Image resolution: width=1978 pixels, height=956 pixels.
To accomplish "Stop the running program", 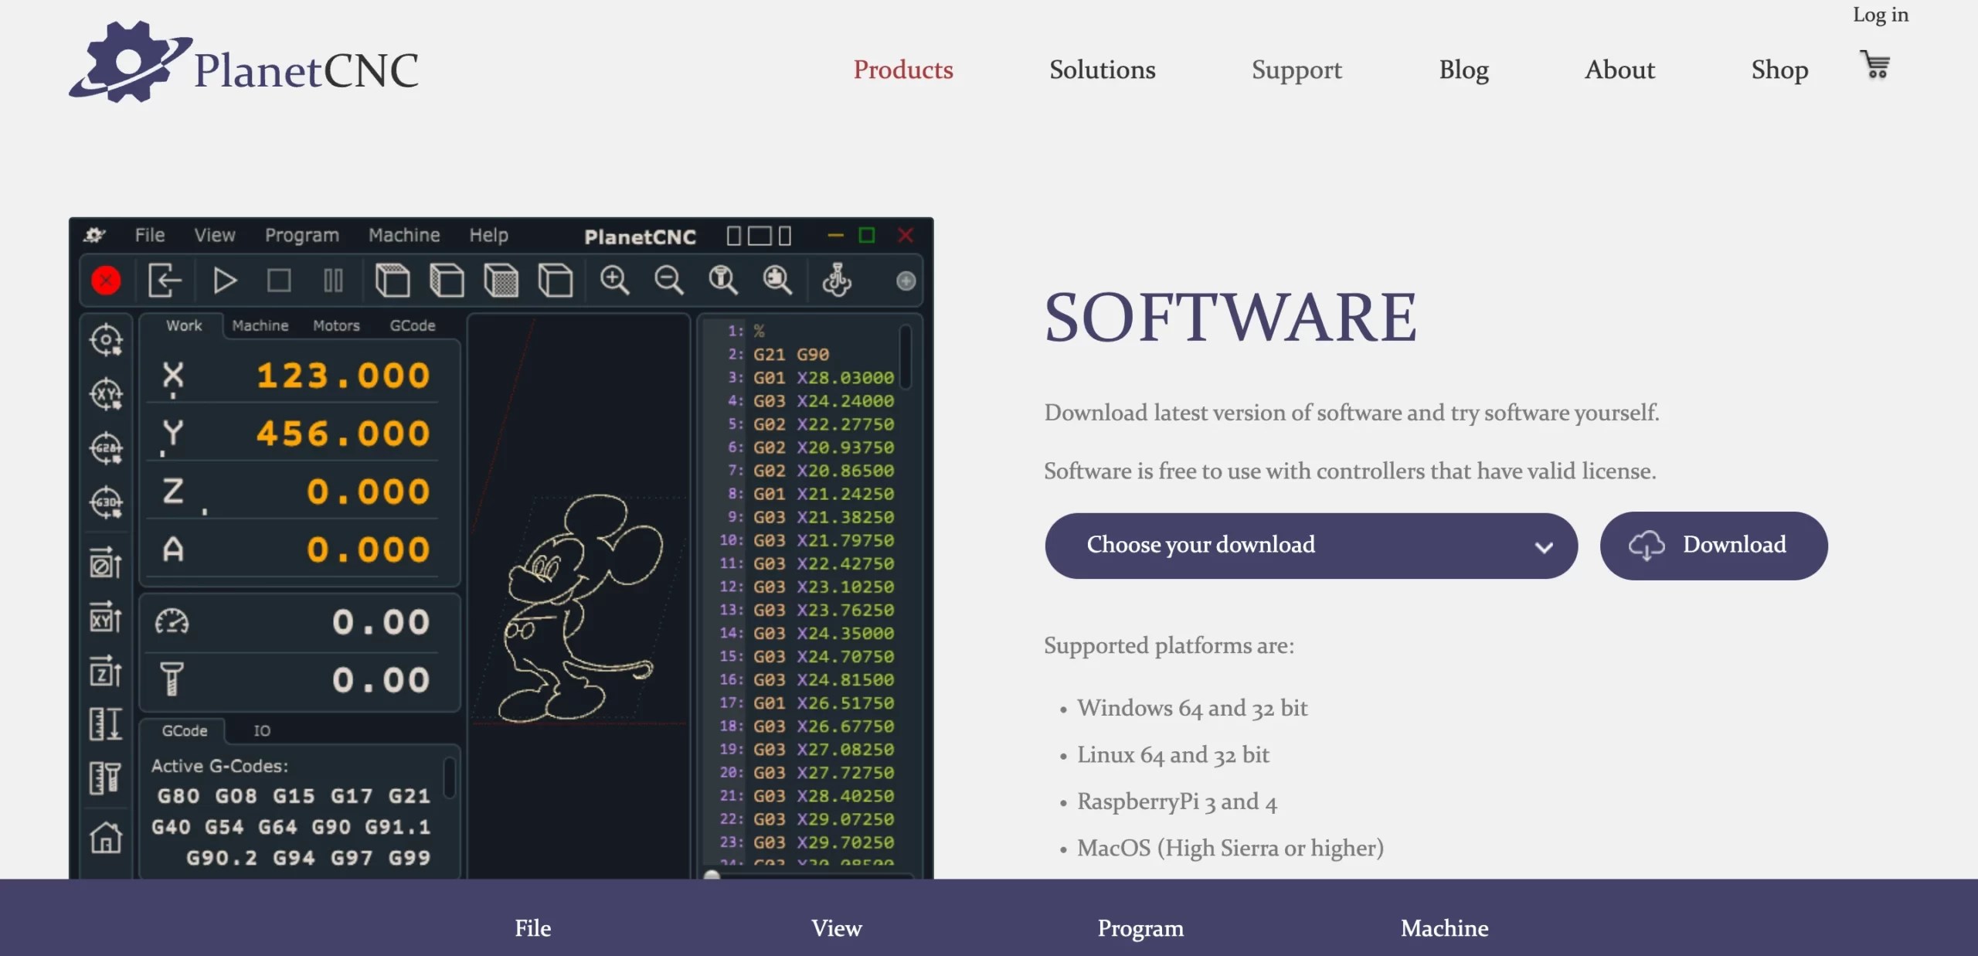I will (x=278, y=280).
